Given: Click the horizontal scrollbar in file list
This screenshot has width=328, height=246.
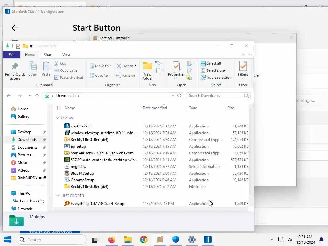Looking at the screenshot, I should tap(148, 209).
